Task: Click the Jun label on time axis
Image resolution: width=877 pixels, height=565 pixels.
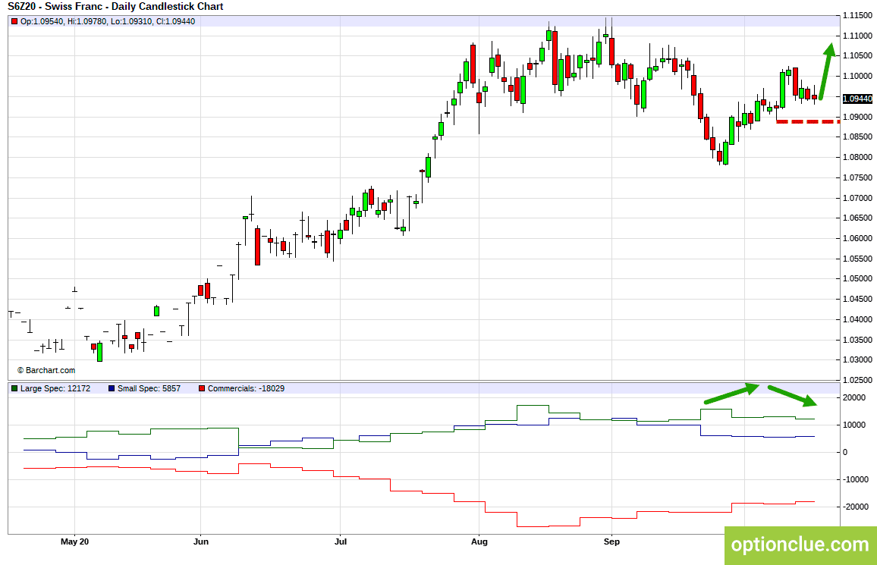Action: coord(201,541)
